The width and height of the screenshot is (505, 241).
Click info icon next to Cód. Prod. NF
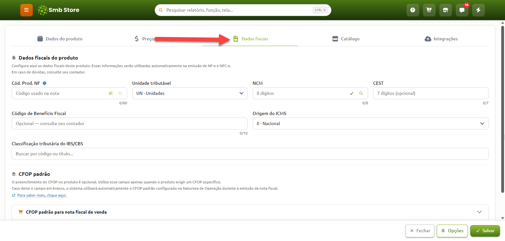pos(45,83)
